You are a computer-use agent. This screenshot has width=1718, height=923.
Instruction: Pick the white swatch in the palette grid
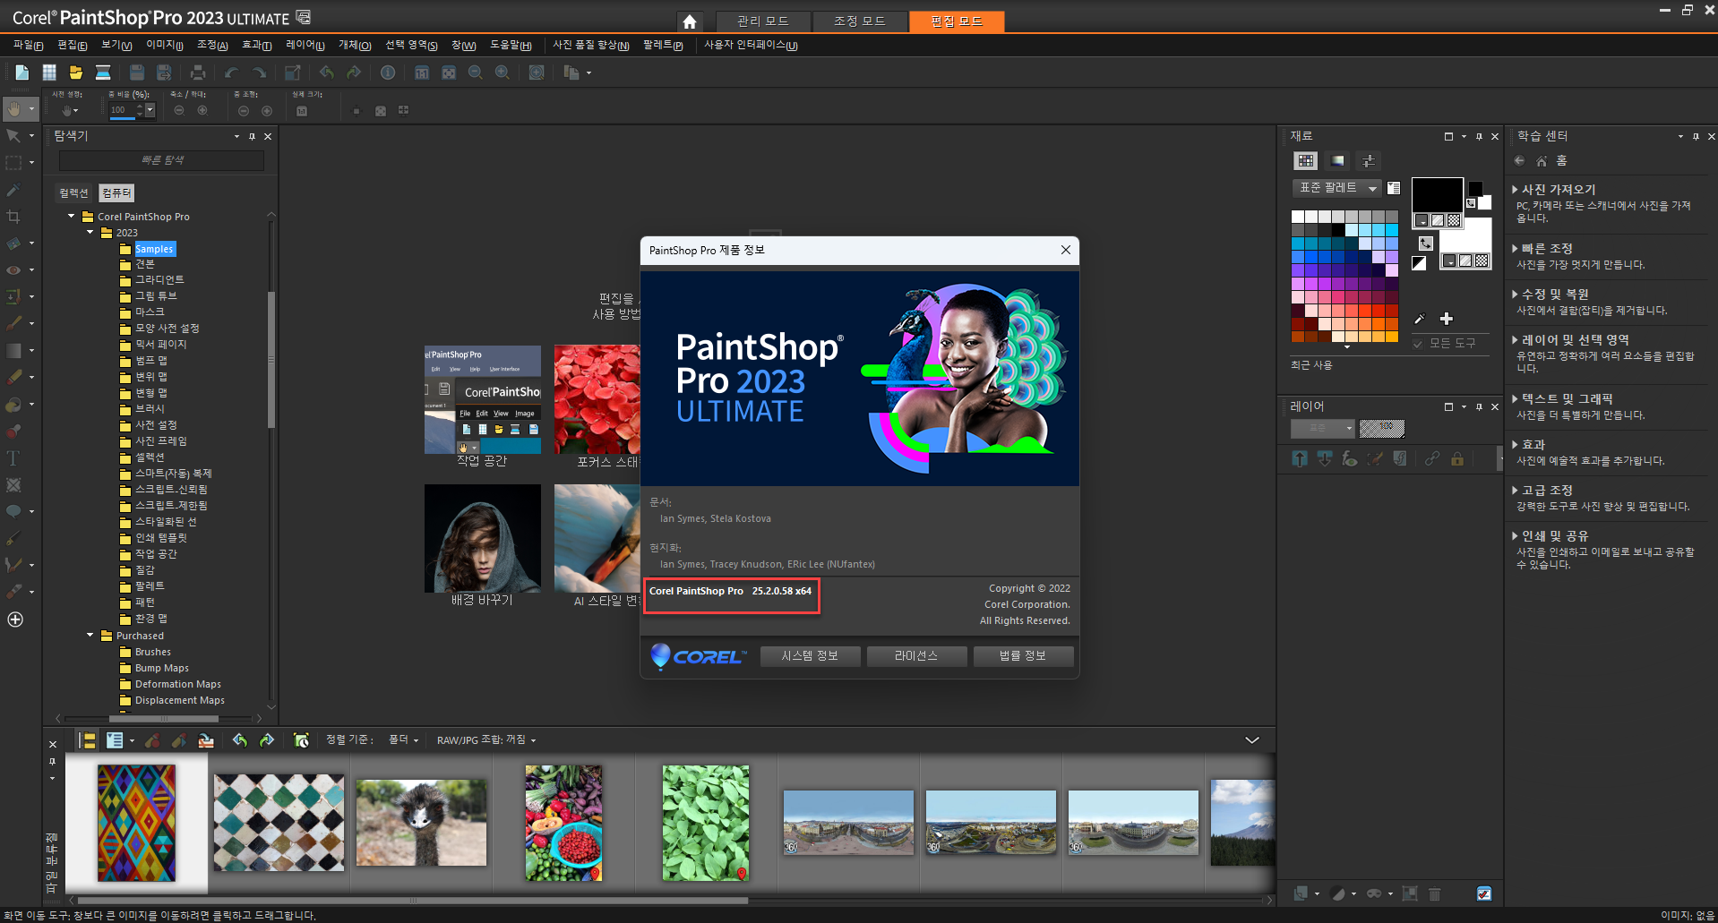click(1297, 217)
